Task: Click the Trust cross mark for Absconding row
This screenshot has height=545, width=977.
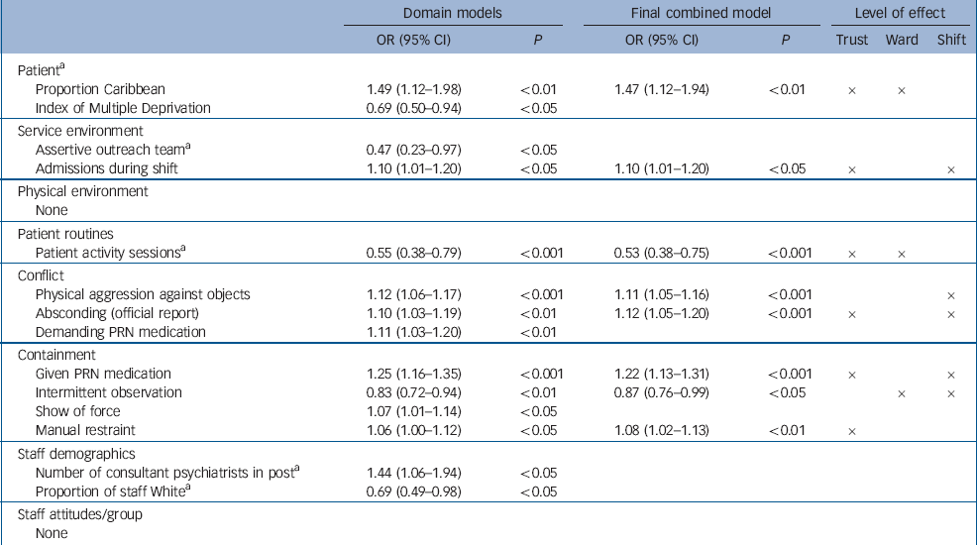Action: [x=851, y=314]
